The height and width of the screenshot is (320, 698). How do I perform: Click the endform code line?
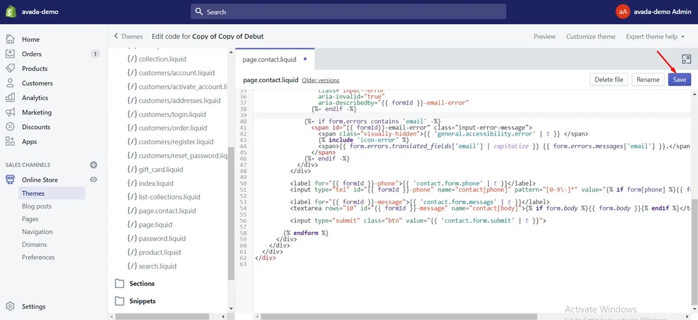(x=306, y=233)
